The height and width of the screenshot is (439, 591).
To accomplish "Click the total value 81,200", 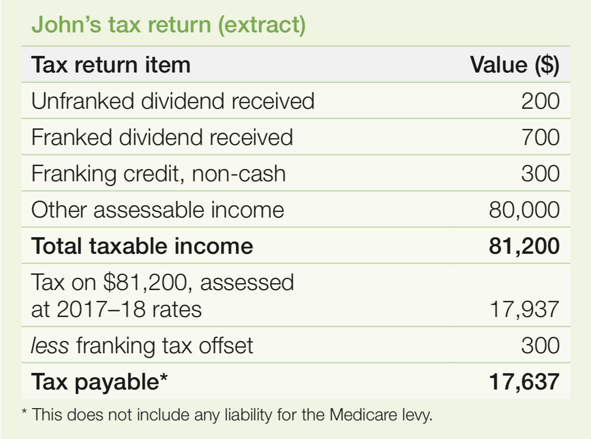I will click(524, 246).
